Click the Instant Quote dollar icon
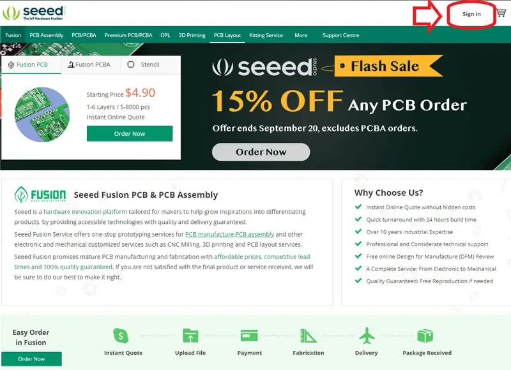Image resolution: width=511 pixels, height=370 pixels. (121, 336)
